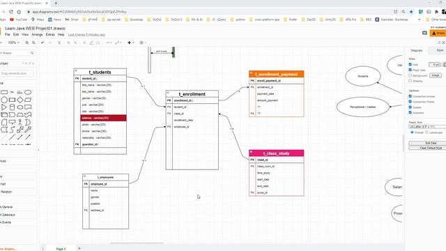This screenshot has height=251, width=446.
Task: Enable the Background checkbox
Action: (x=410, y=75)
